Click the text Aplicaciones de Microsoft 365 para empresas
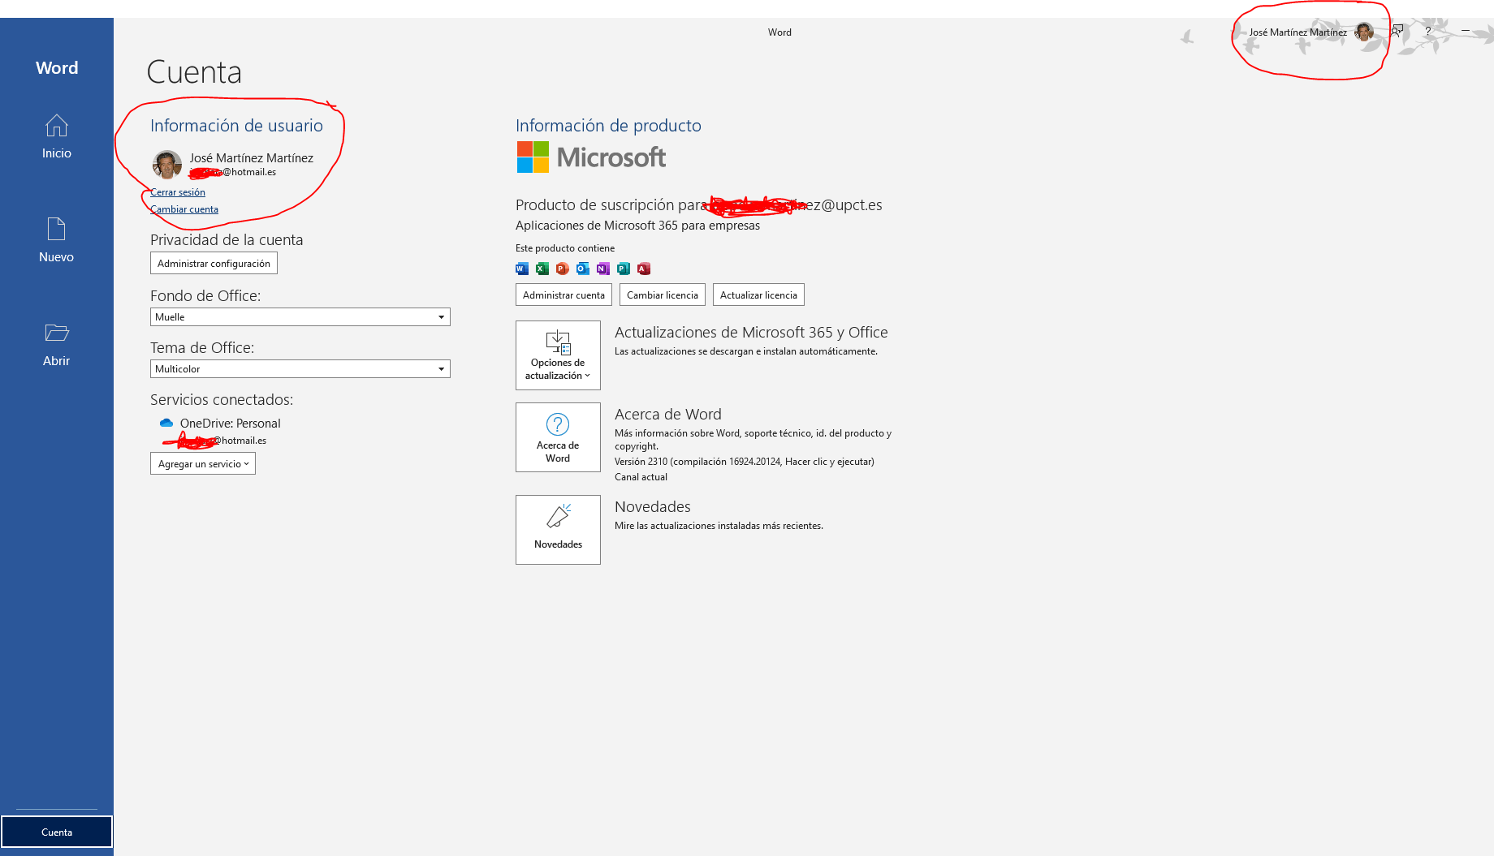The width and height of the screenshot is (1494, 856). (637, 226)
